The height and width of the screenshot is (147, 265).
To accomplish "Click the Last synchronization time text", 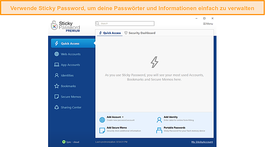I will (111, 142).
